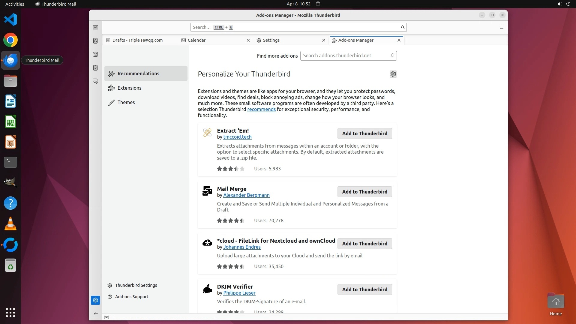This screenshot has height=324, width=576.
Task: Launch VLC from the Ubuntu dock
Action: [10, 224]
